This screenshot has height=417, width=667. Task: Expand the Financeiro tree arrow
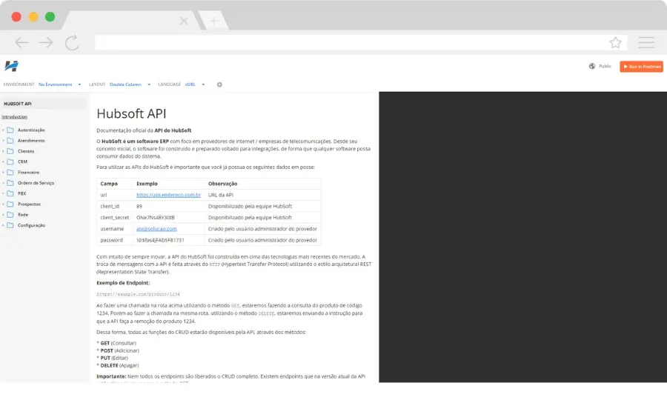(3, 173)
